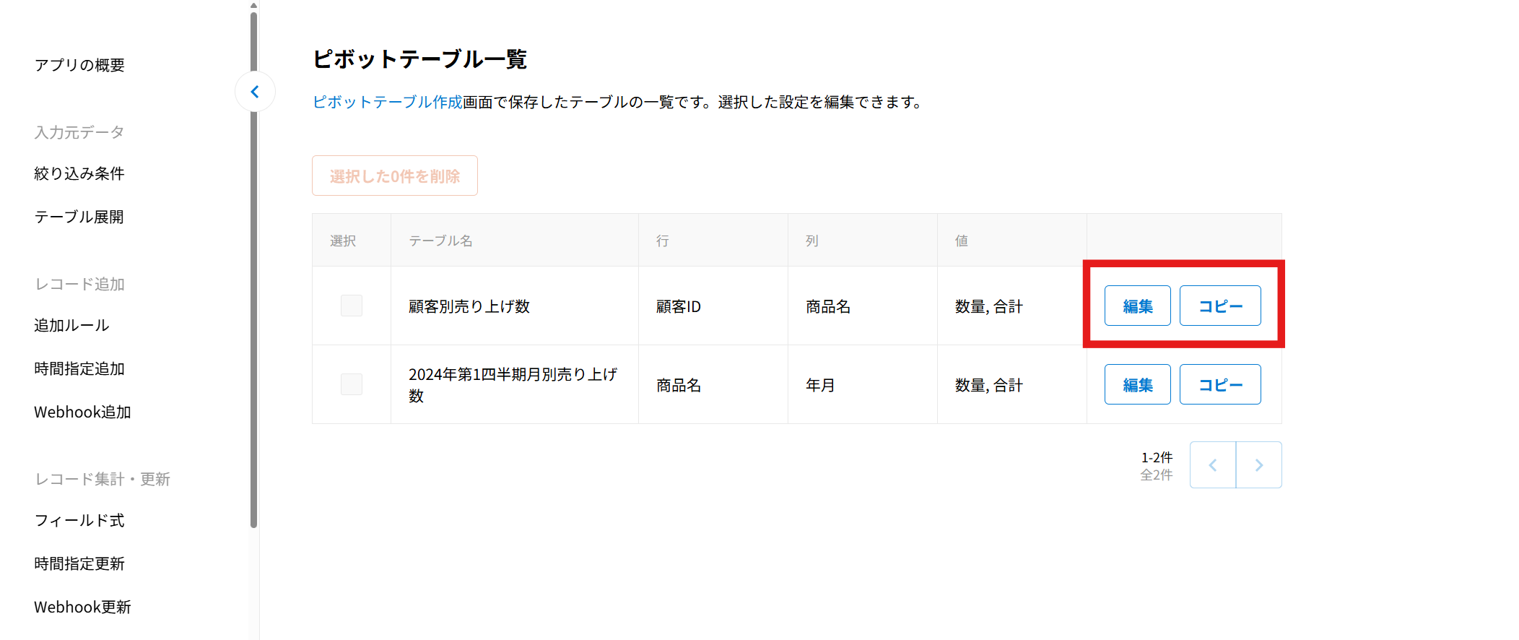Tick the 2024年第1四半期月別売り上げ数 row checkbox
Image resolution: width=1519 pixels, height=640 pixels.
tap(352, 384)
